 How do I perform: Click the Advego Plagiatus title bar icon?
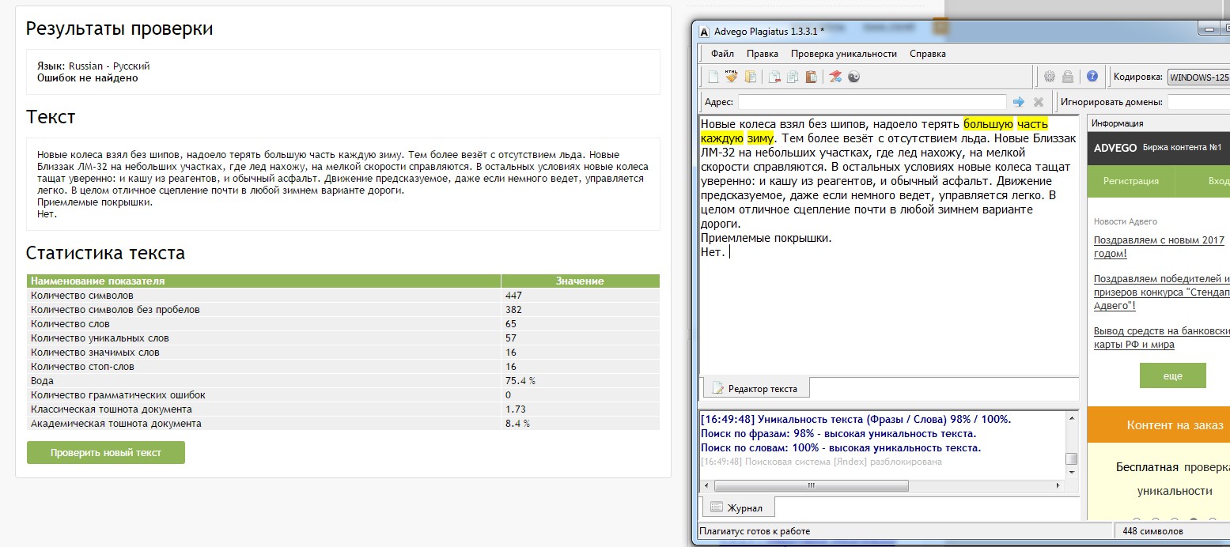[x=704, y=32]
